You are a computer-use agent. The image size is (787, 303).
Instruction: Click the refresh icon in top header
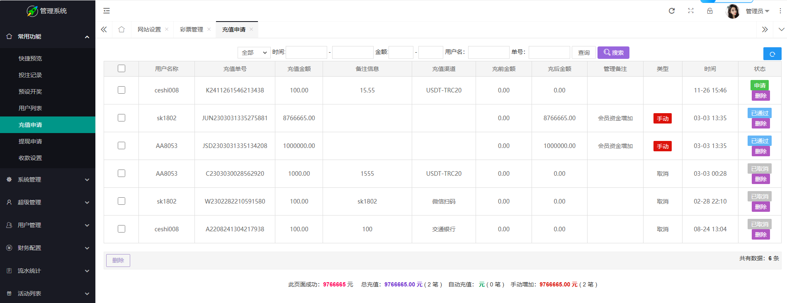[672, 11]
